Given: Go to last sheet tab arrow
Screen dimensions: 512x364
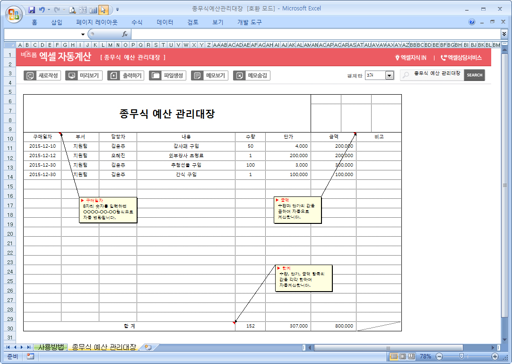Looking at the screenshot, I should click(29, 347).
